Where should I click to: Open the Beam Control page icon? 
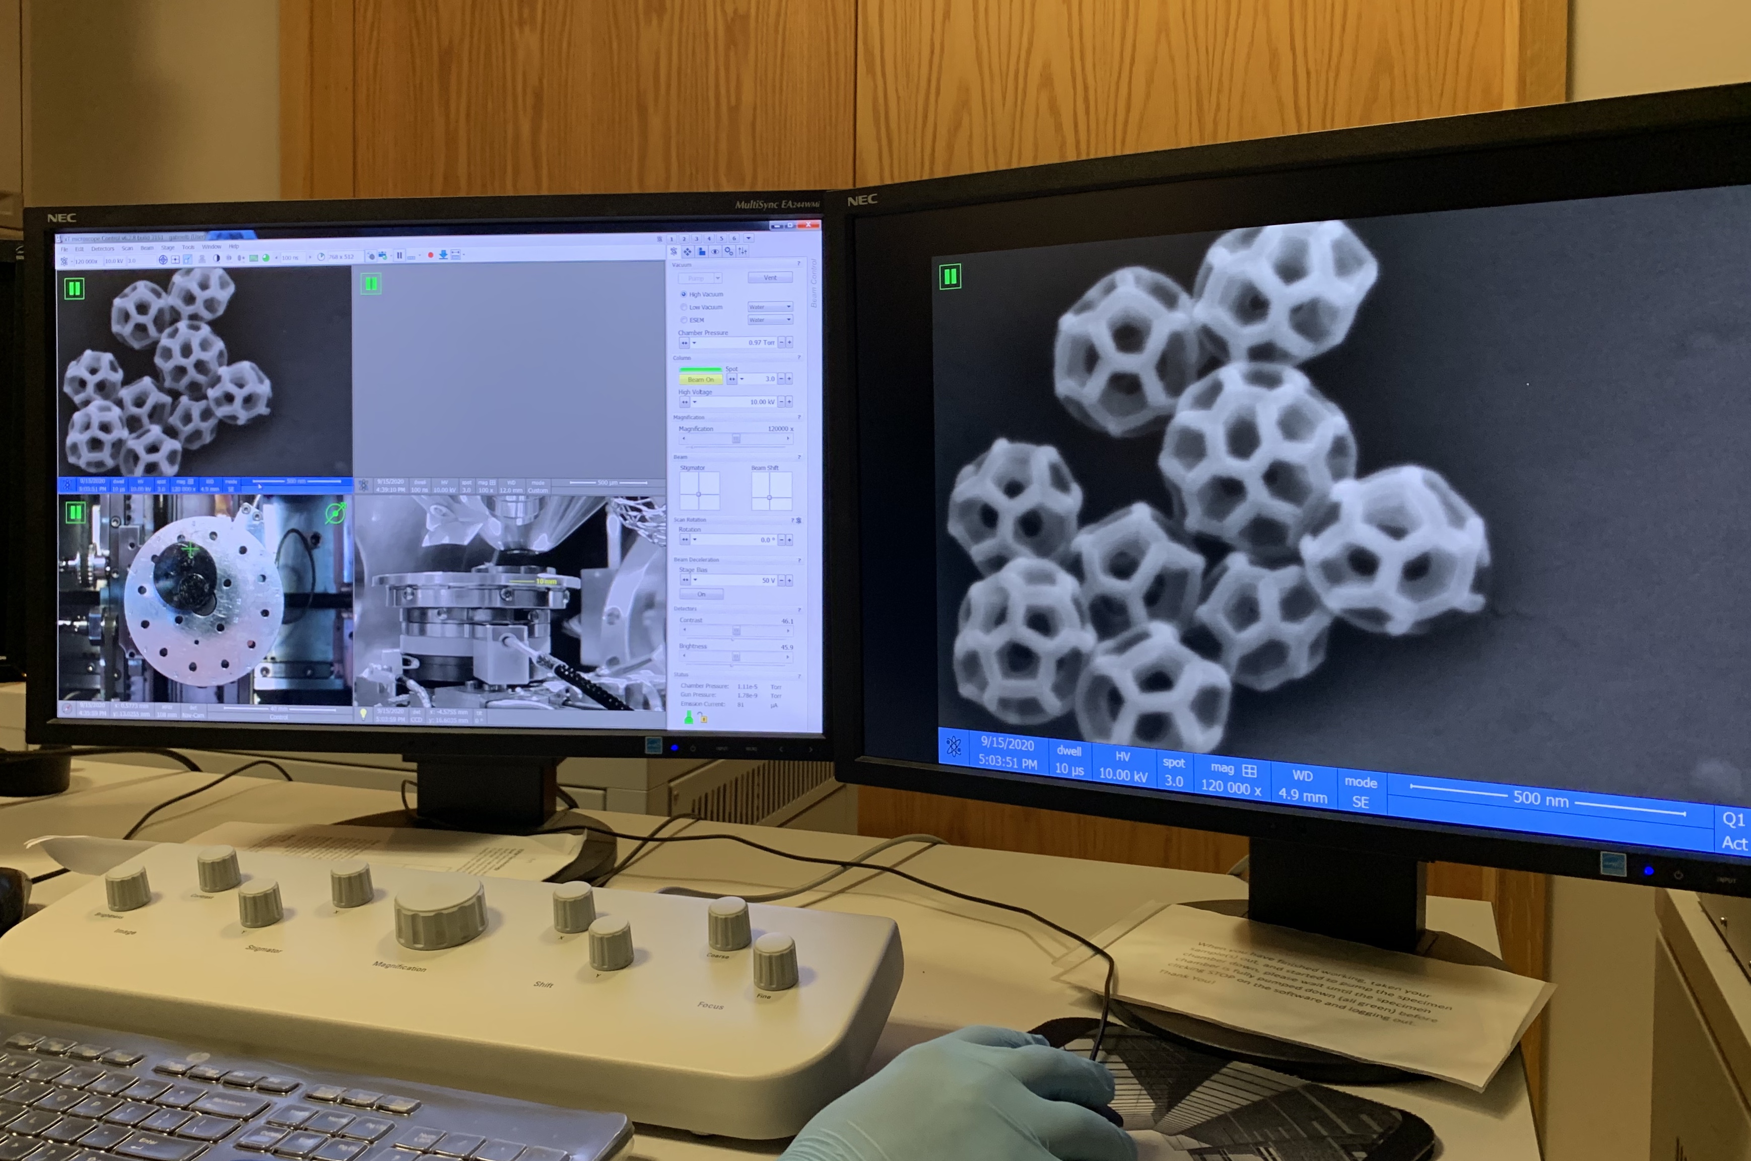tap(674, 252)
